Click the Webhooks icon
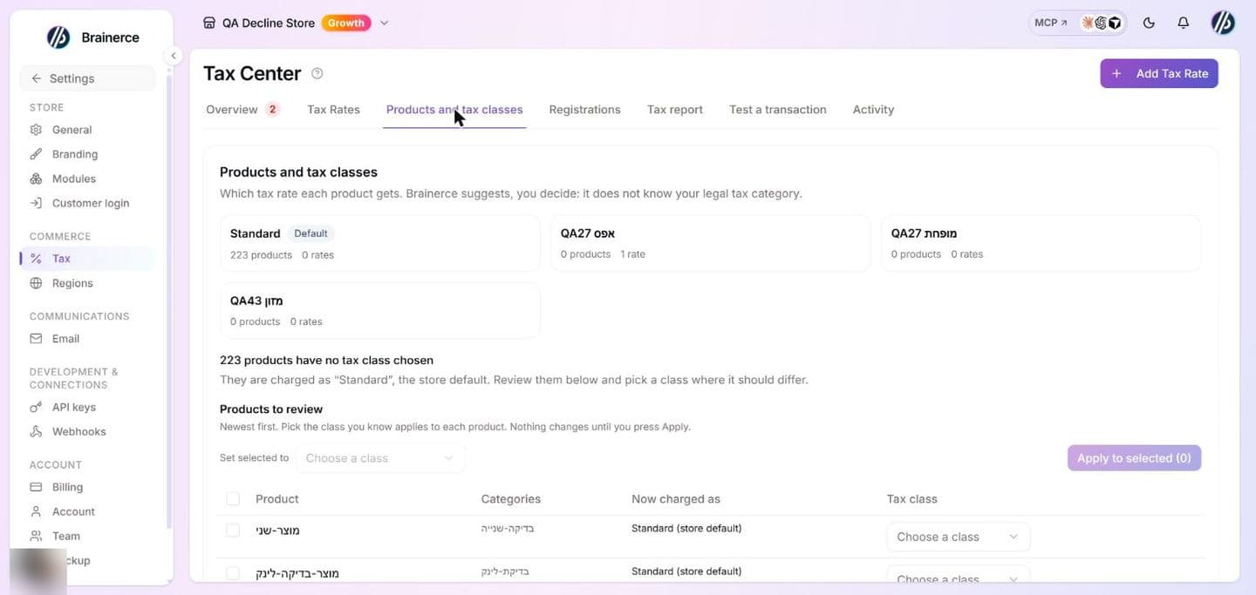The width and height of the screenshot is (1256, 595). click(x=36, y=431)
